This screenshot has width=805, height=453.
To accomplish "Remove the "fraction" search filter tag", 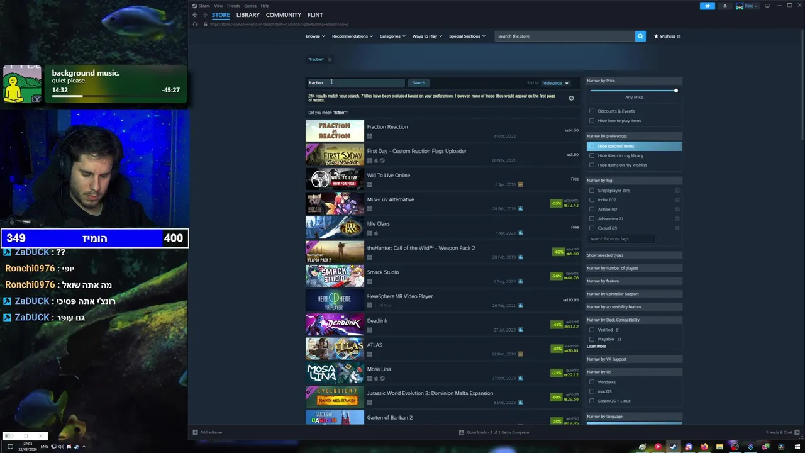I will (329, 60).
